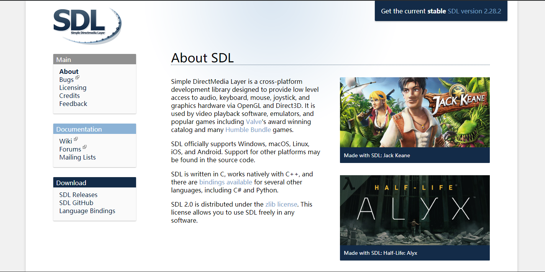Follow the Humble Bundle hyperlink
The image size is (545, 272).
click(248, 130)
